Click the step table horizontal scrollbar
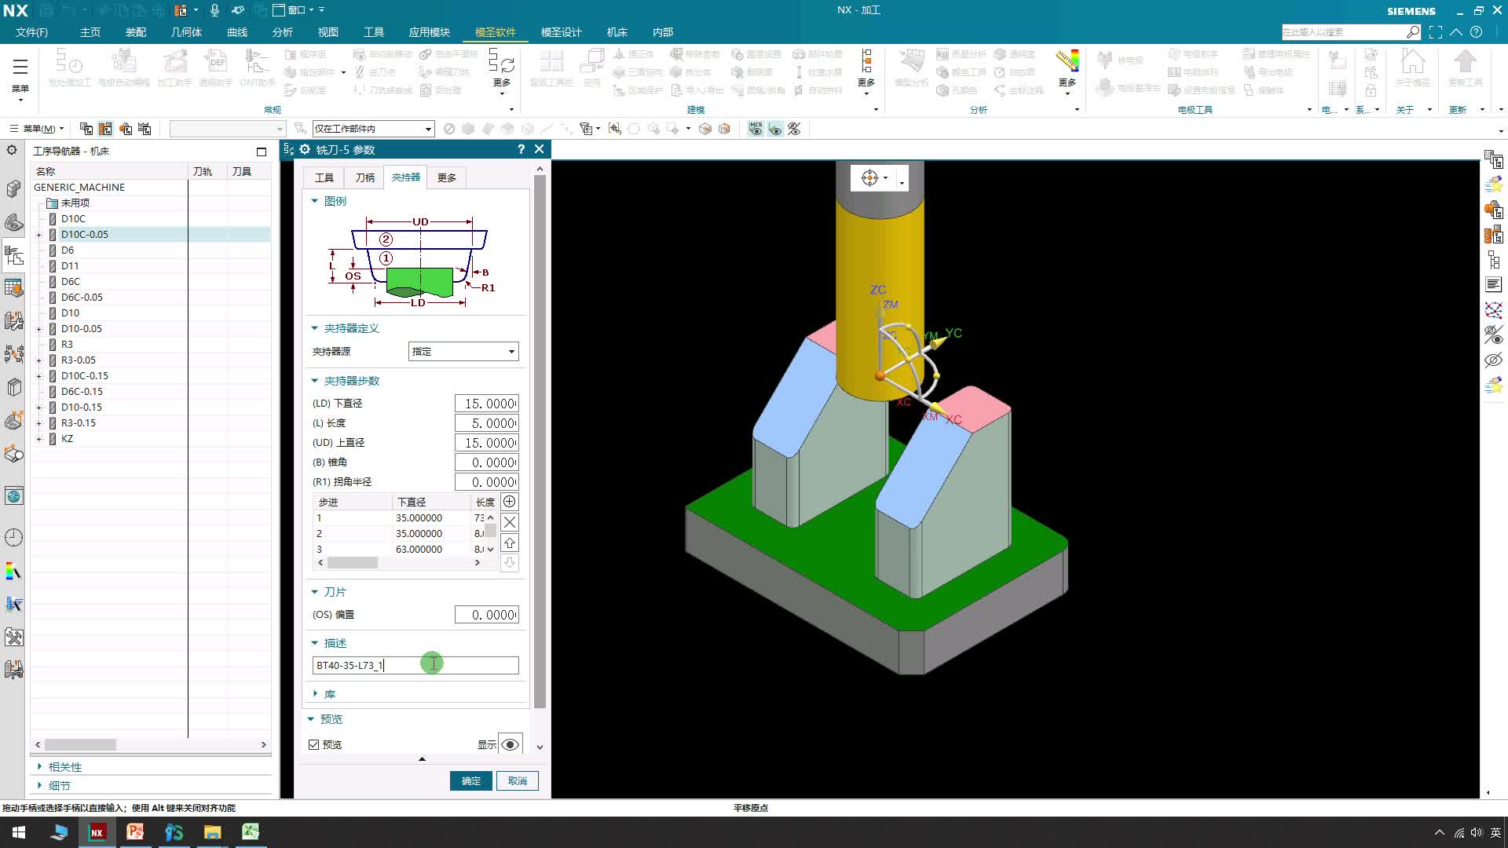Screen dimensions: 1508x848 353,563
